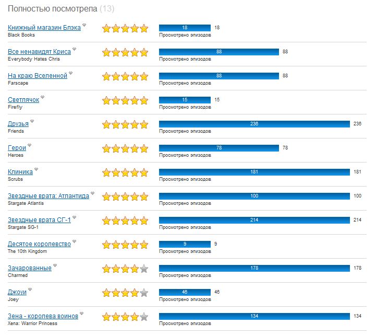
Task: Click second star rating for Everybody Hates Chris
Action: click(x=116, y=53)
